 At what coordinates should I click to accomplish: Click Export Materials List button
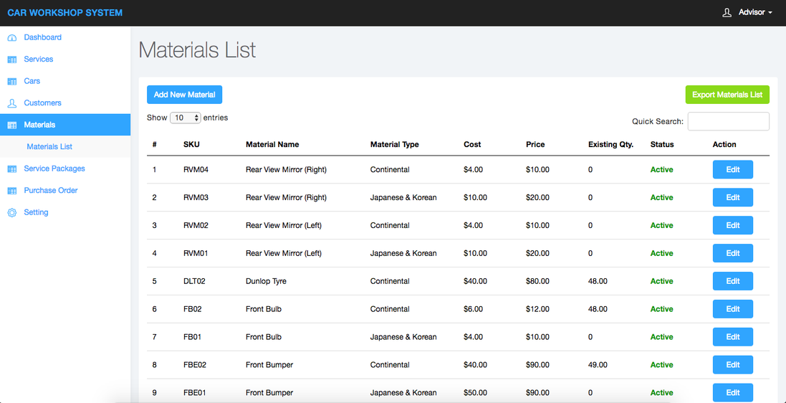(727, 95)
